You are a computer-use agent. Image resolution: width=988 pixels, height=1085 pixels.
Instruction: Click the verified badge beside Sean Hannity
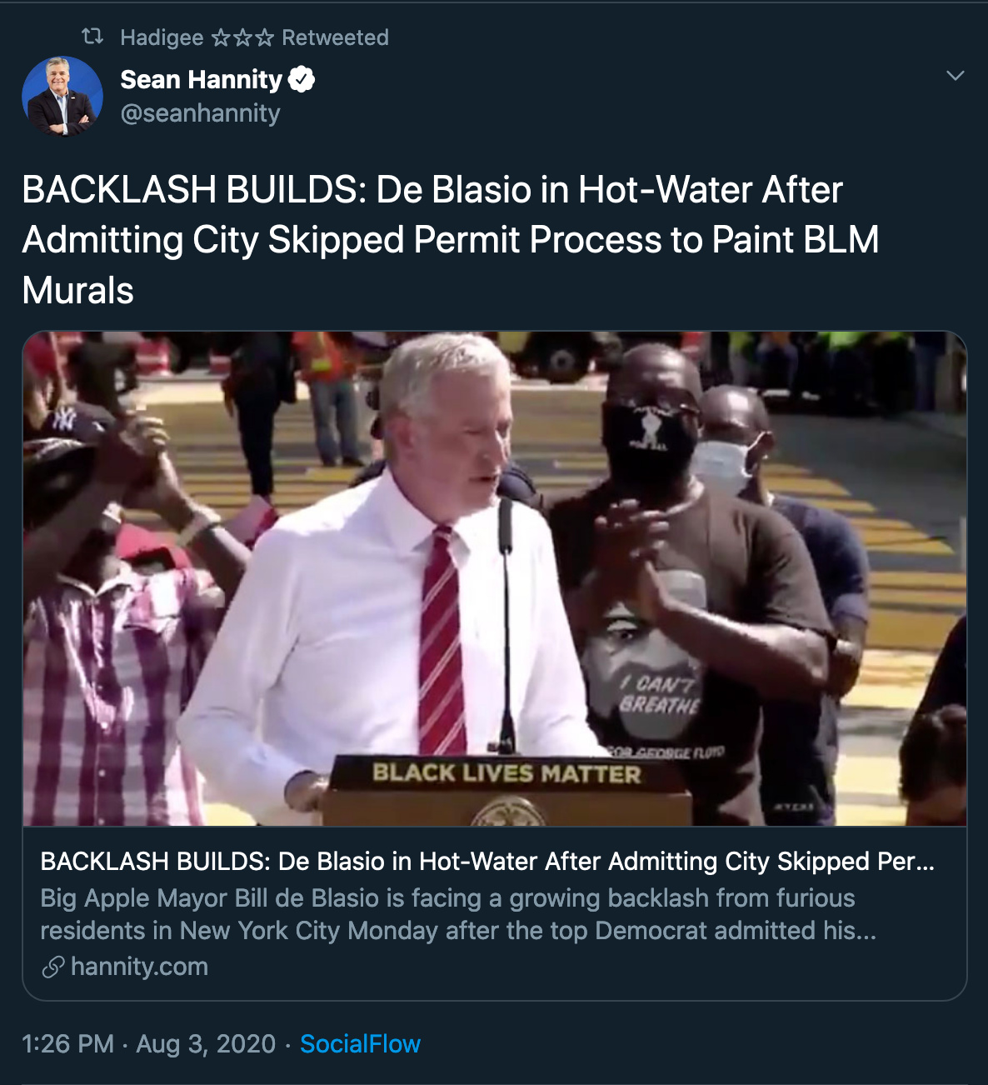click(302, 80)
